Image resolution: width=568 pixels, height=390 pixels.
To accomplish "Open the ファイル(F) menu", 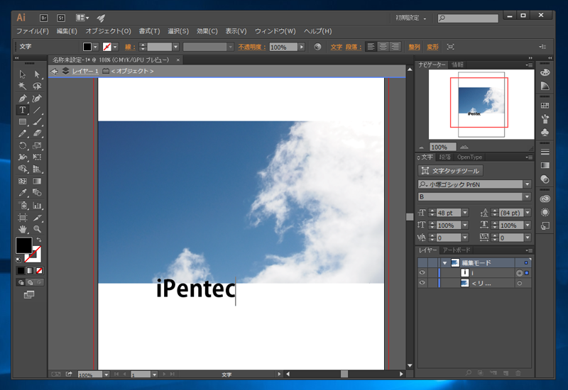I will (32, 31).
